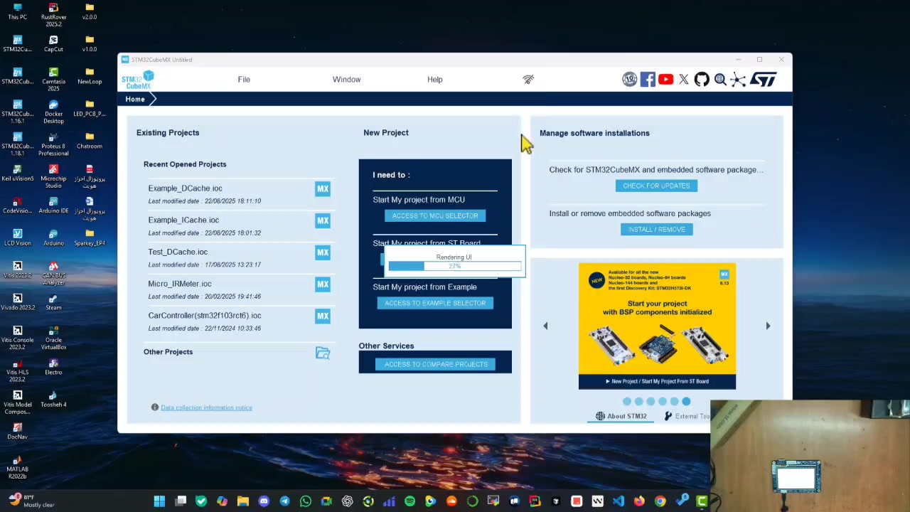
Task: Click ACCESS TO EXAMPLE SELECTOR button
Action: pyautogui.click(x=435, y=304)
